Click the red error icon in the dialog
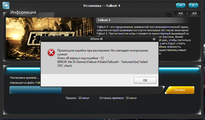 point(51,53)
